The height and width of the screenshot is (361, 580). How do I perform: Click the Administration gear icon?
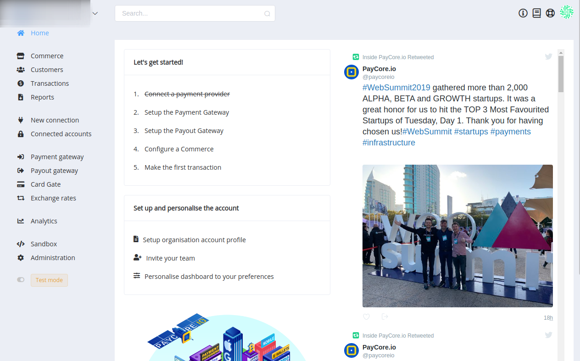tap(21, 258)
